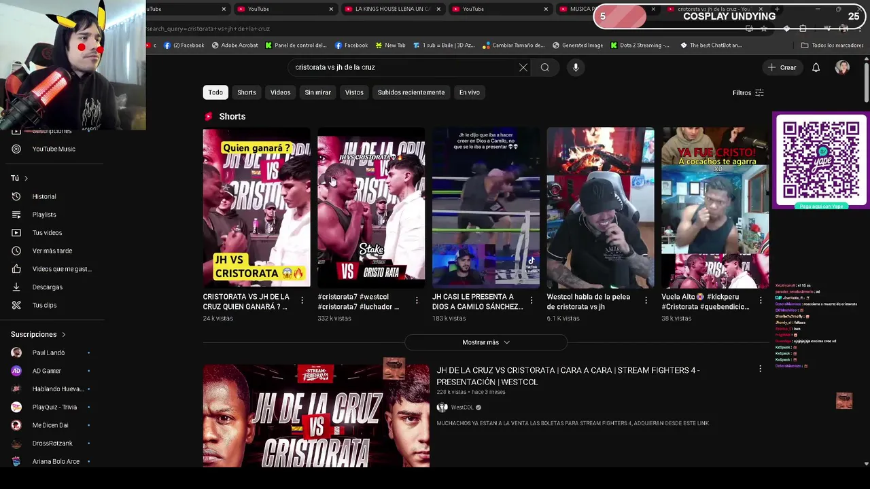This screenshot has width=870, height=489.
Task: Click the Crear button
Action: point(782,67)
